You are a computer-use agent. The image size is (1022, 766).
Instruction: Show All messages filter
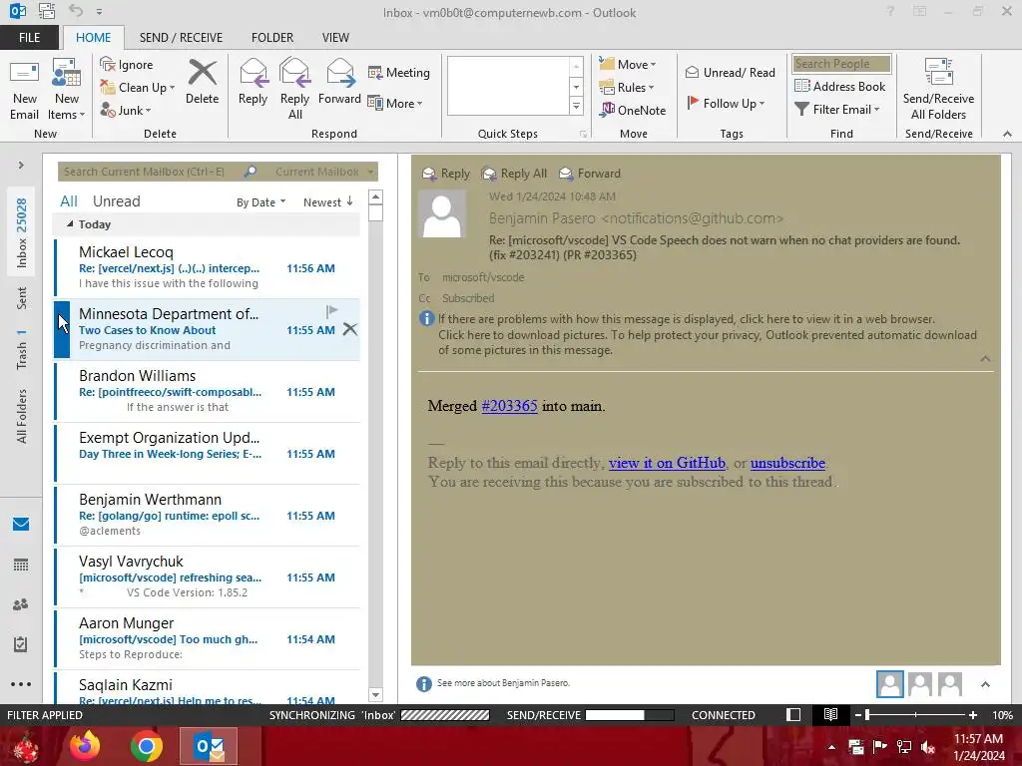click(69, 201)
